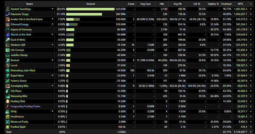This screenshot has width=255, height=134.
Task: Sort table by Hits column header
Action: click(162, 4)
